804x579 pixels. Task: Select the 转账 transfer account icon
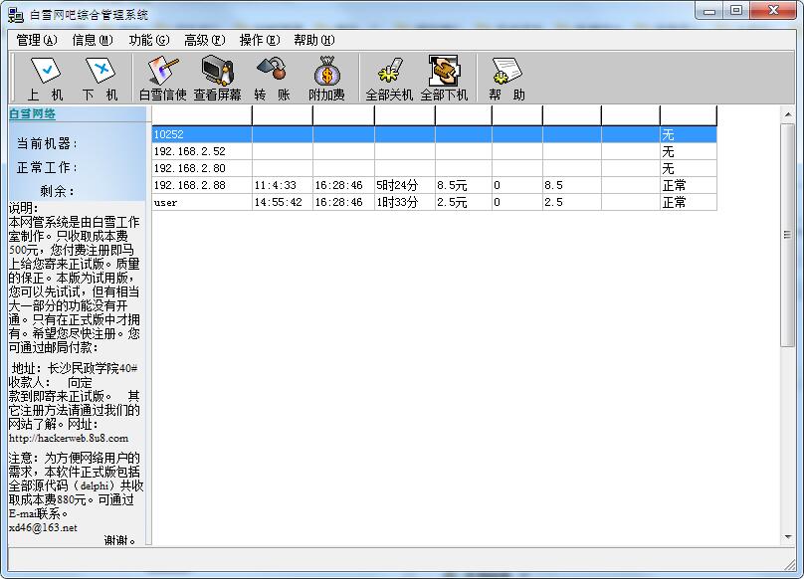tap(271, 78)
